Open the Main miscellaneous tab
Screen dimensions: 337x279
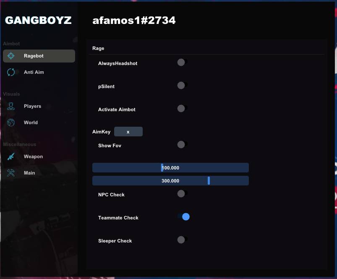pos(29,173)
